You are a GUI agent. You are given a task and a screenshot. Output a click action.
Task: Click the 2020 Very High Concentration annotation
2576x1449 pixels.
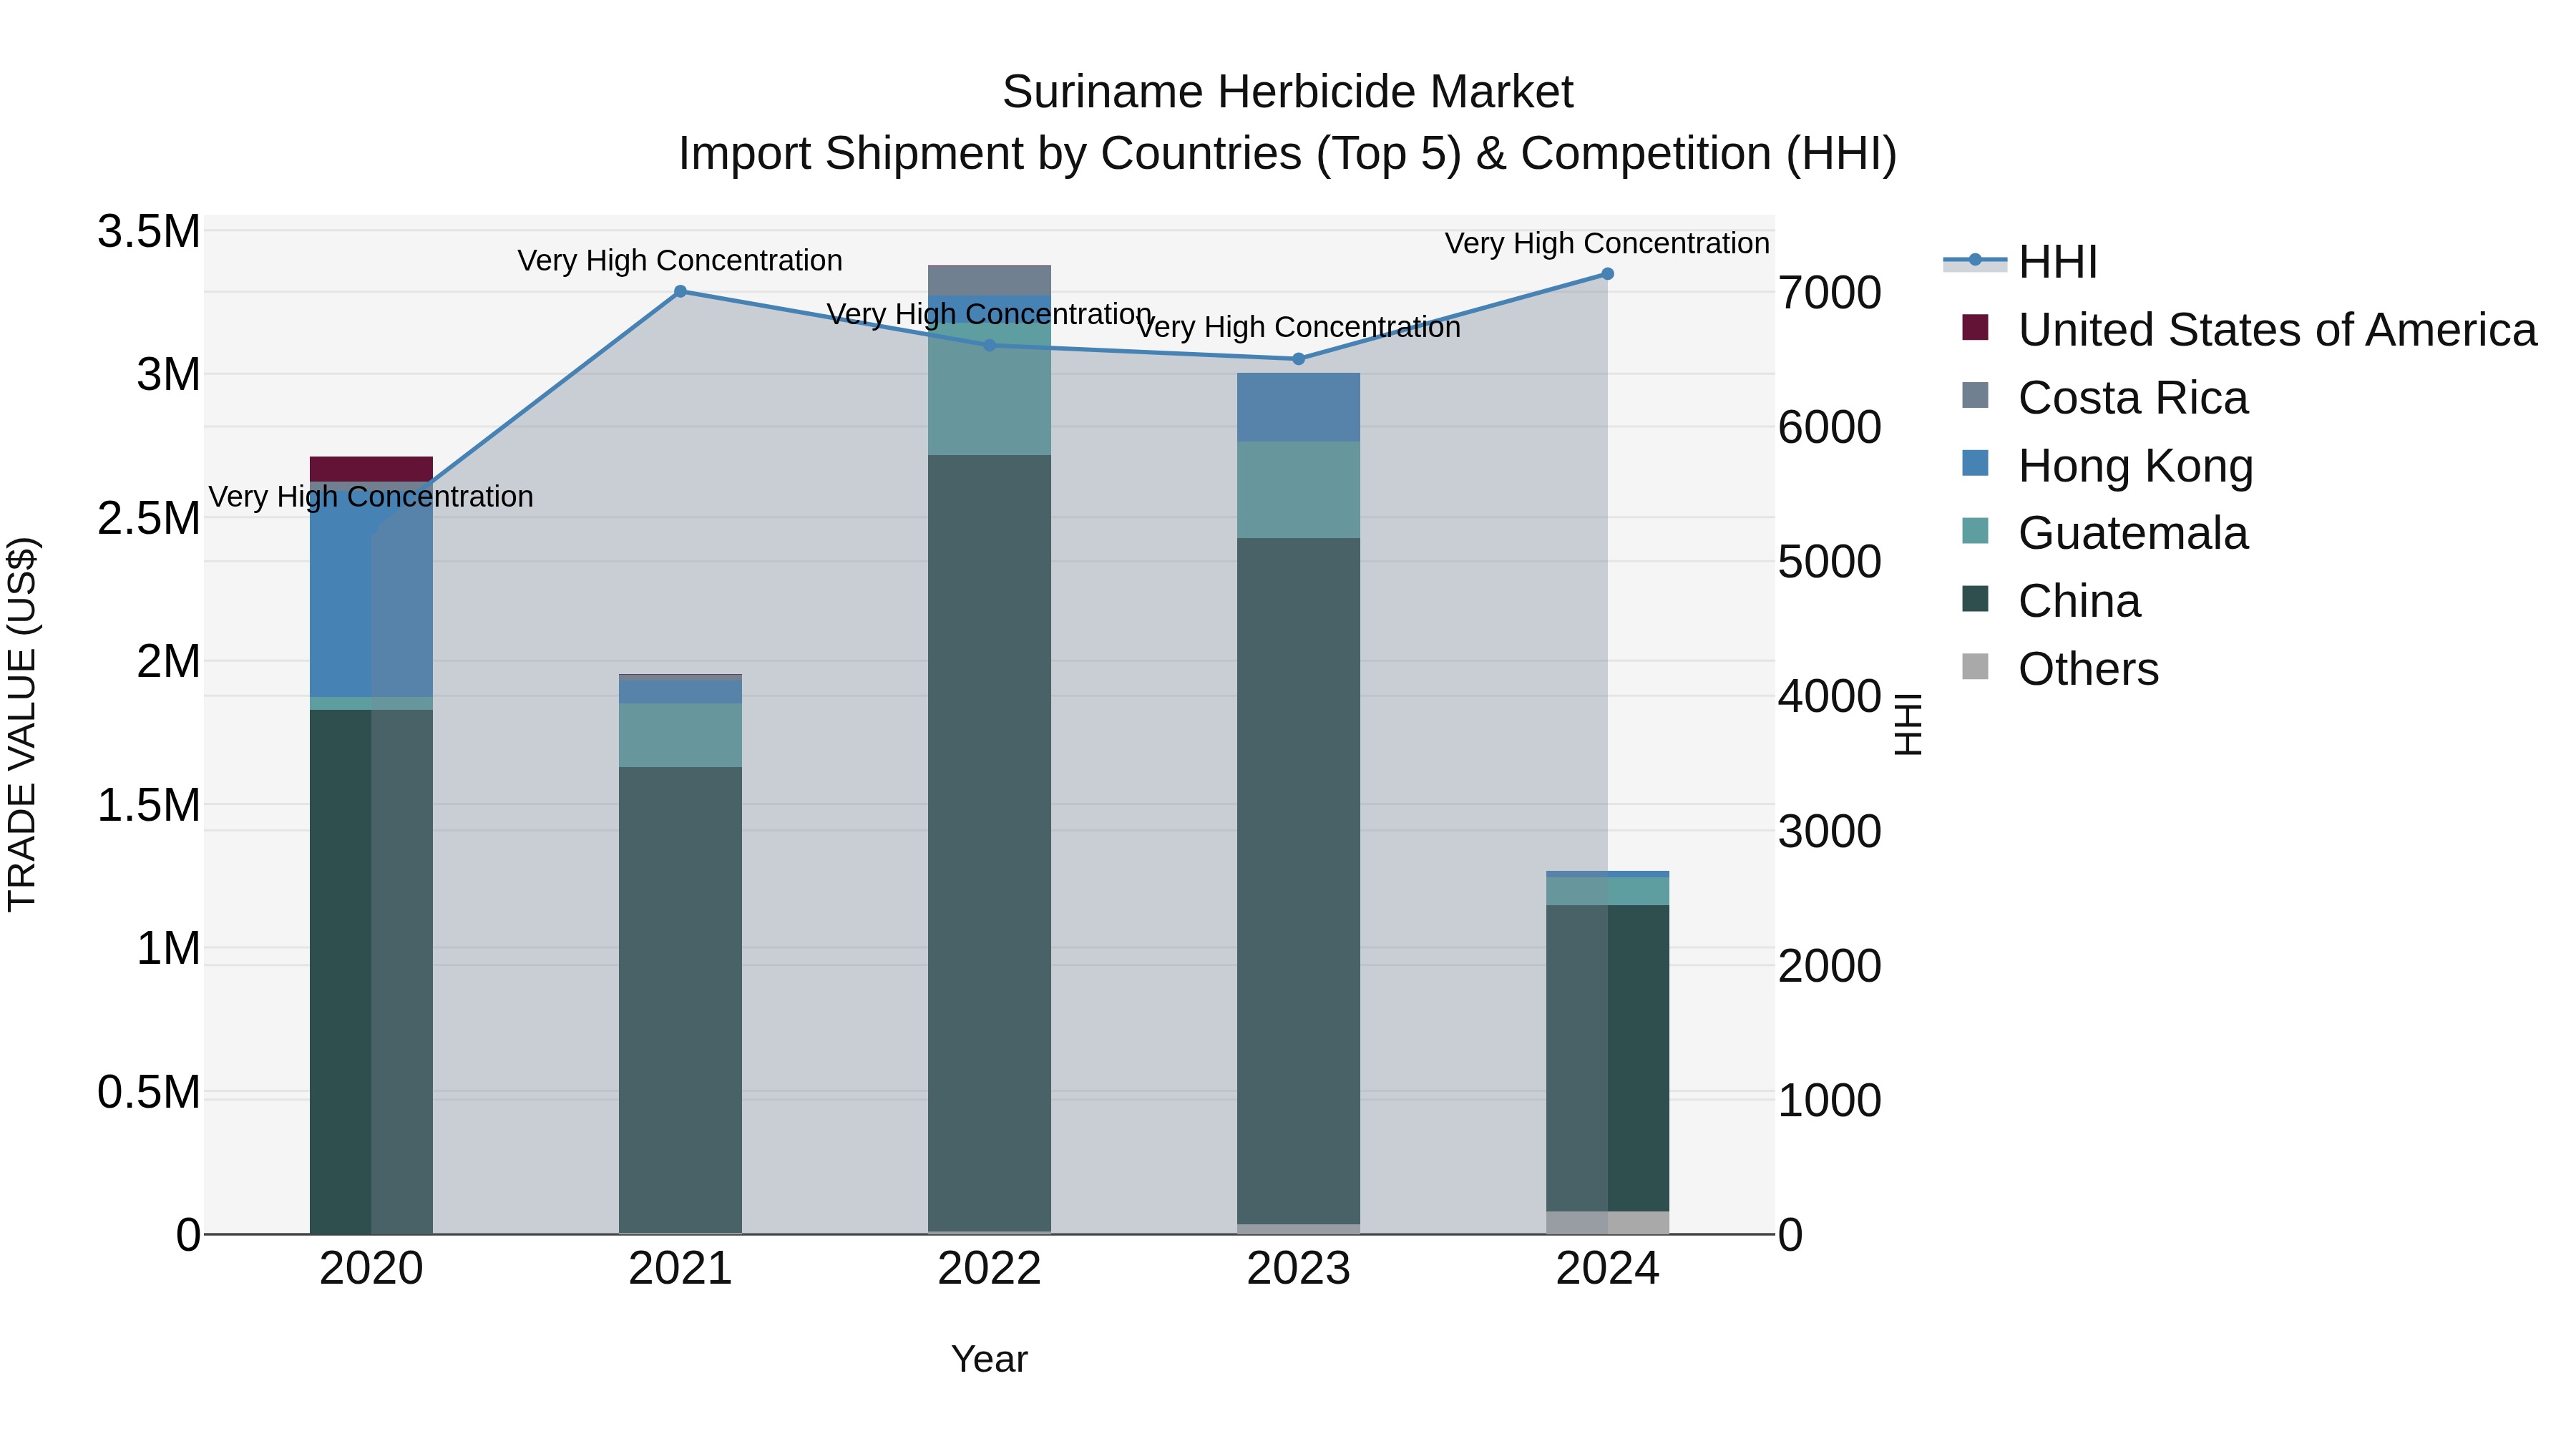click(x=371, y=496)
